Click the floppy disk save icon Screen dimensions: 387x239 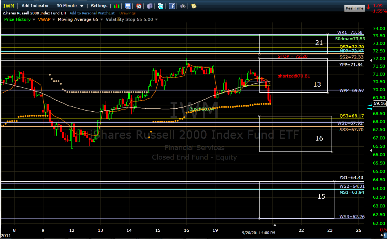pyautogui.click(x=128, y=6)
